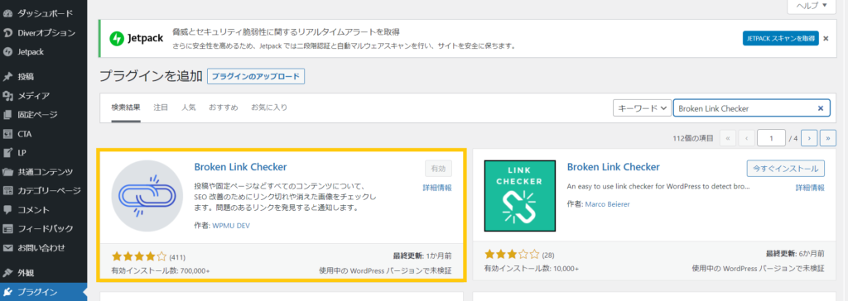The height and width of the screenshot is (301, 848).
Task: Click the フィードバック form icon
Action: tap(8, 228)
